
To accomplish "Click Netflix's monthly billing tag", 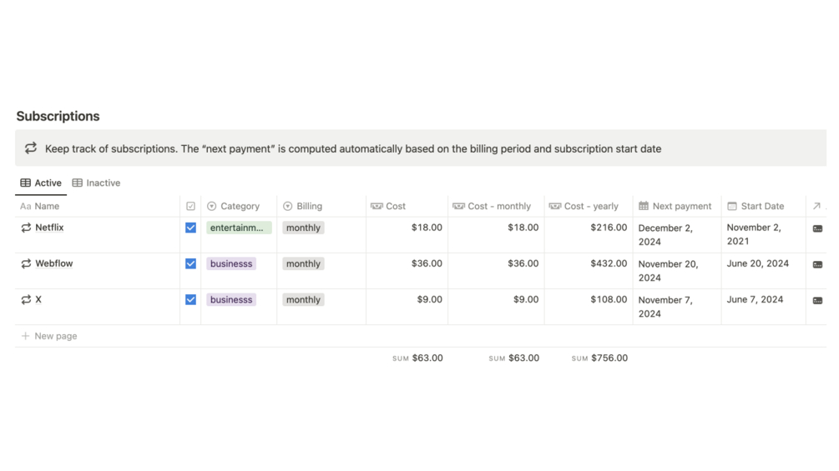I will [x=303, y=228].
